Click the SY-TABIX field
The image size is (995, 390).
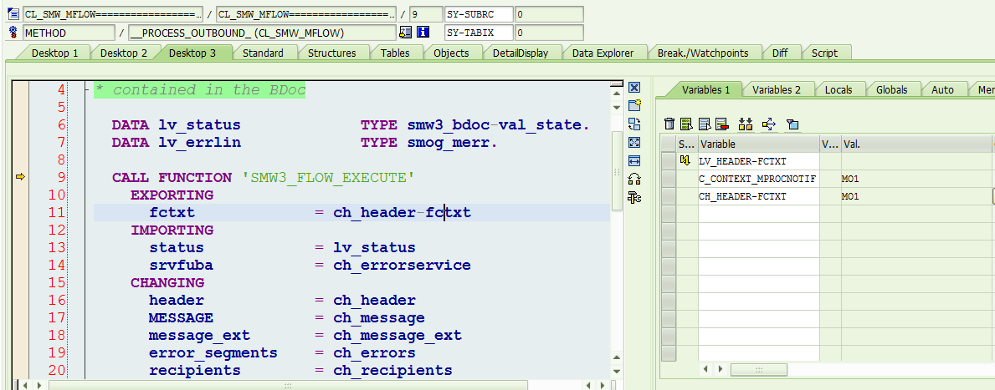pos(480,33)
